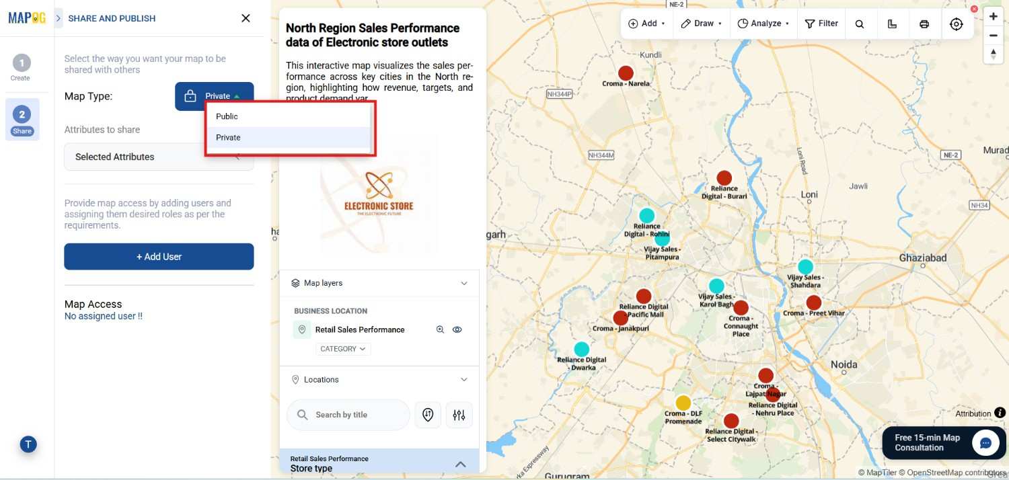Collapse the Map layers section

click(463, 283)
